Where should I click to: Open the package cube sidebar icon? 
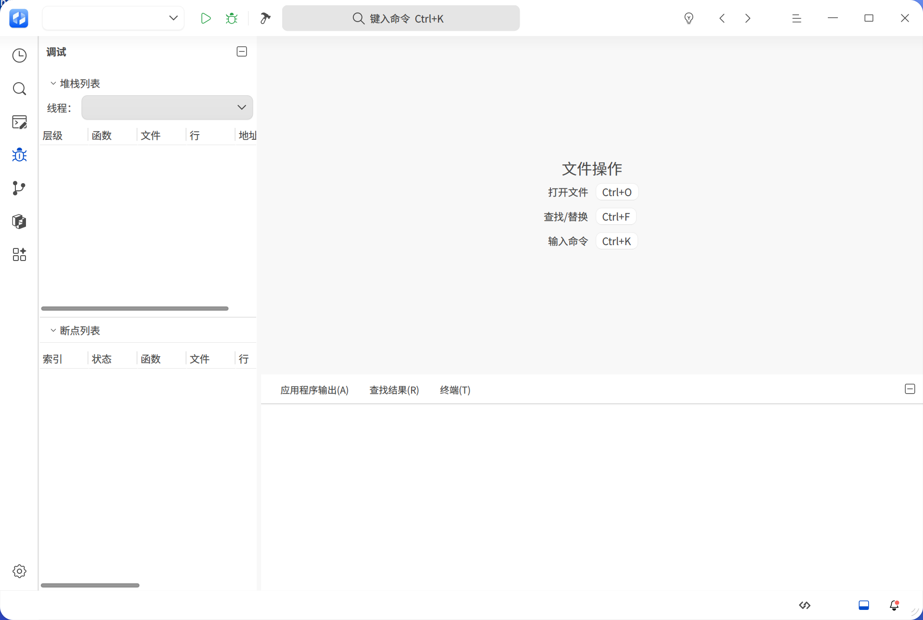[x=19, y=221]
